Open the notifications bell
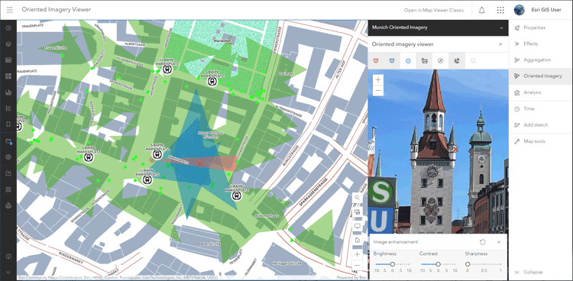Viewport: 573px width, 281px height. (481, 10)
